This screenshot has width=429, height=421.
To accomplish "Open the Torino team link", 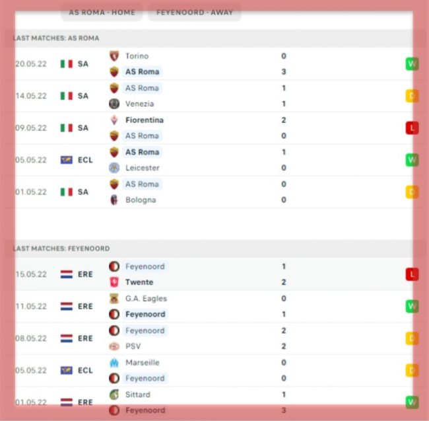I will 137,56.
